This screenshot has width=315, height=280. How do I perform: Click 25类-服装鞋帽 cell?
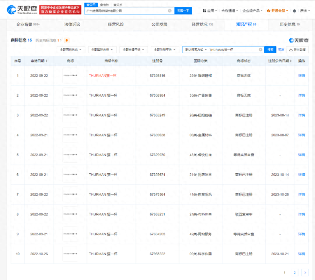[x=201, y=76]
